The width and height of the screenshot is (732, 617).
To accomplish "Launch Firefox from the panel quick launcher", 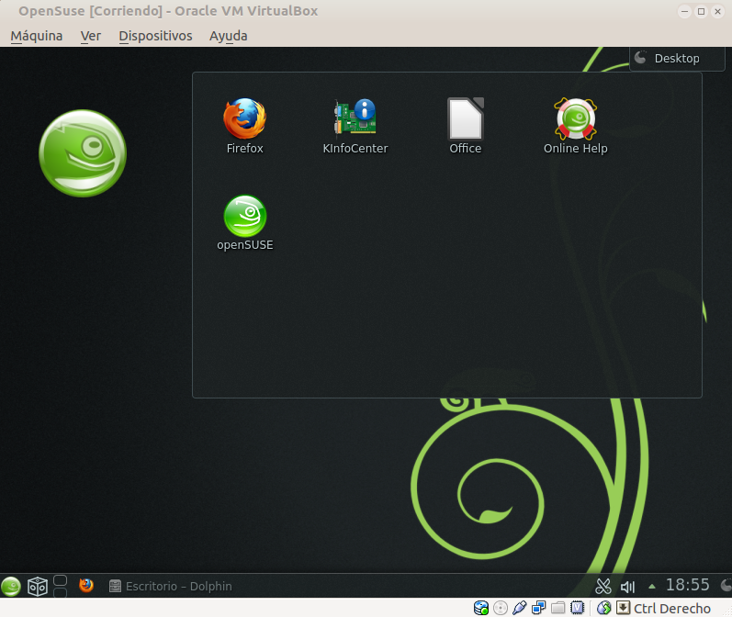I will 86,586.
